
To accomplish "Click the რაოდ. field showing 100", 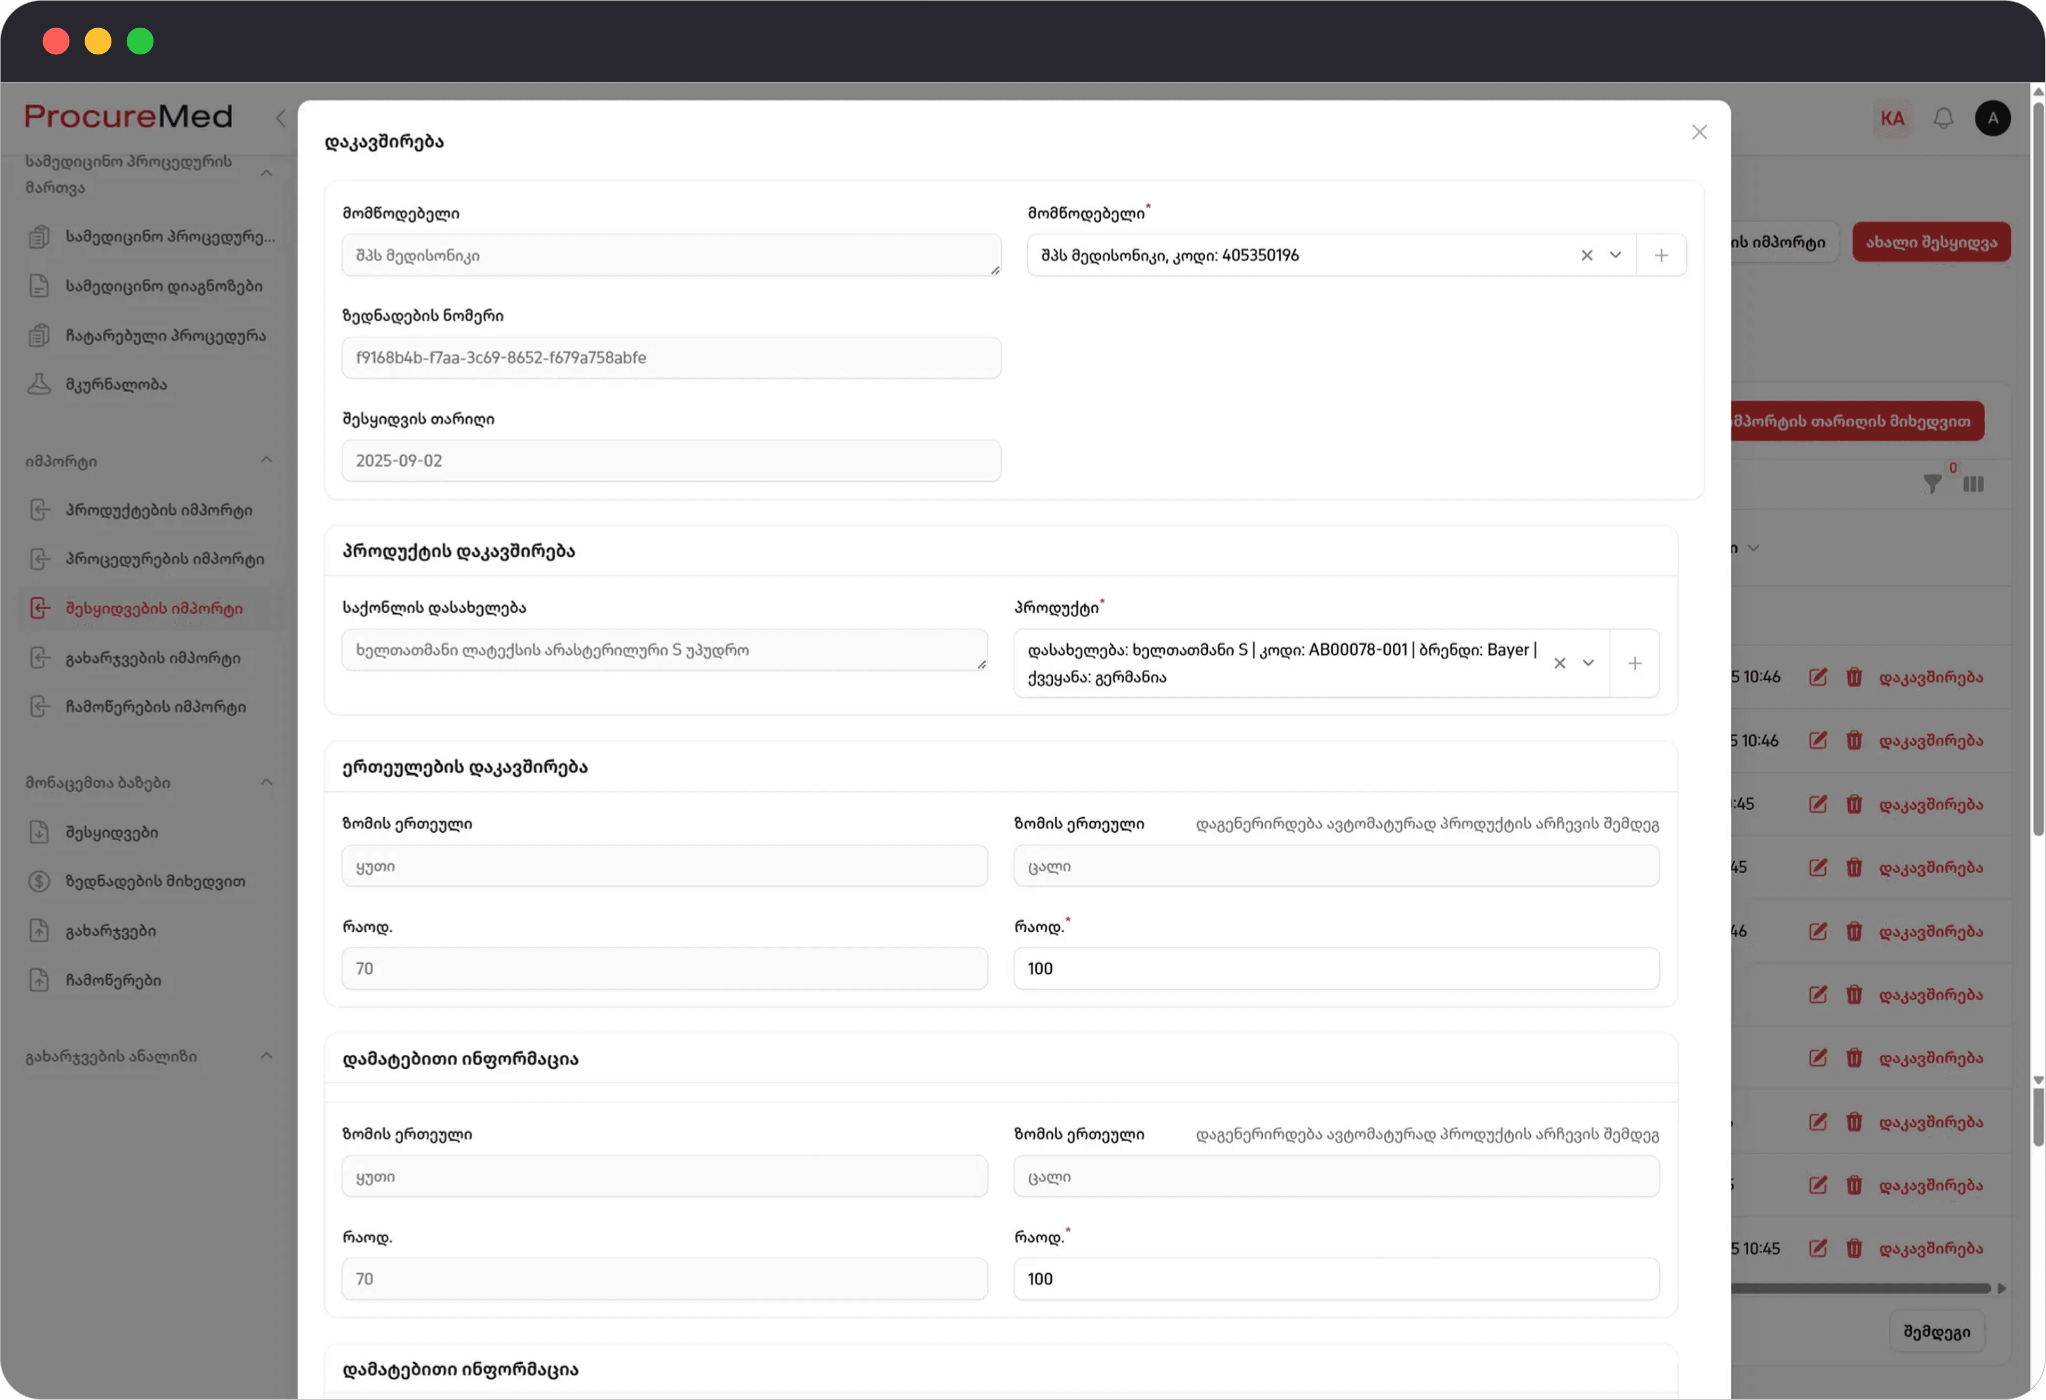I will (1336, 968).
